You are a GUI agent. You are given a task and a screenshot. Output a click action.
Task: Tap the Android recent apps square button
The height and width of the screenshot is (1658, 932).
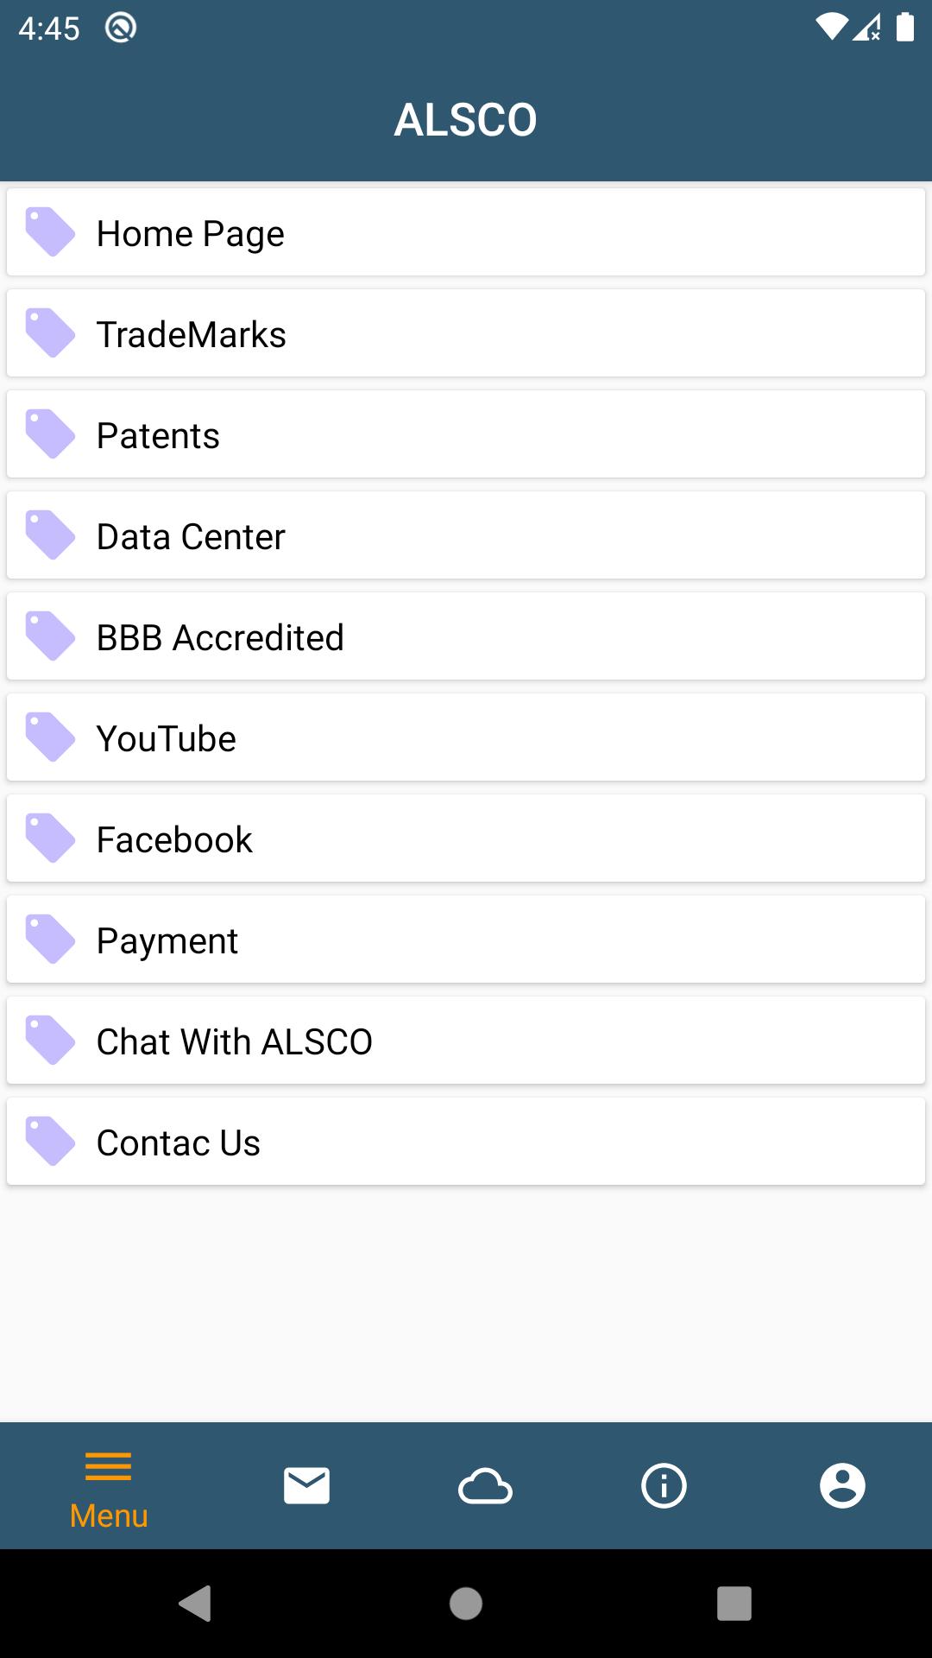coord(734,1604)
